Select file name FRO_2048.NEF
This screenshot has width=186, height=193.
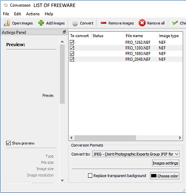click(138, 59)
